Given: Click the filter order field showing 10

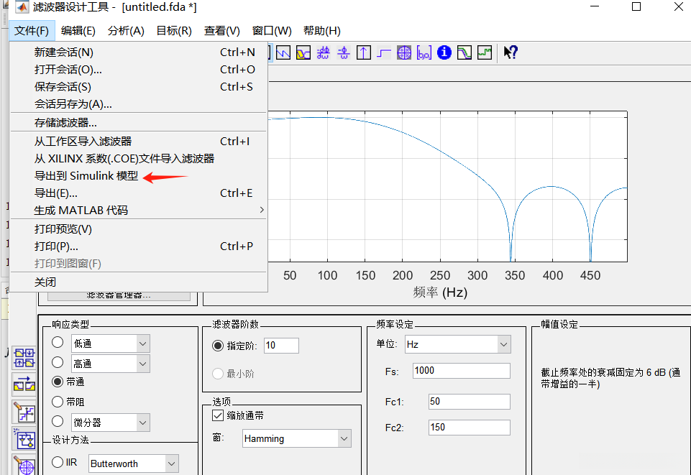Looking at the screenshot, I should 281,346.
